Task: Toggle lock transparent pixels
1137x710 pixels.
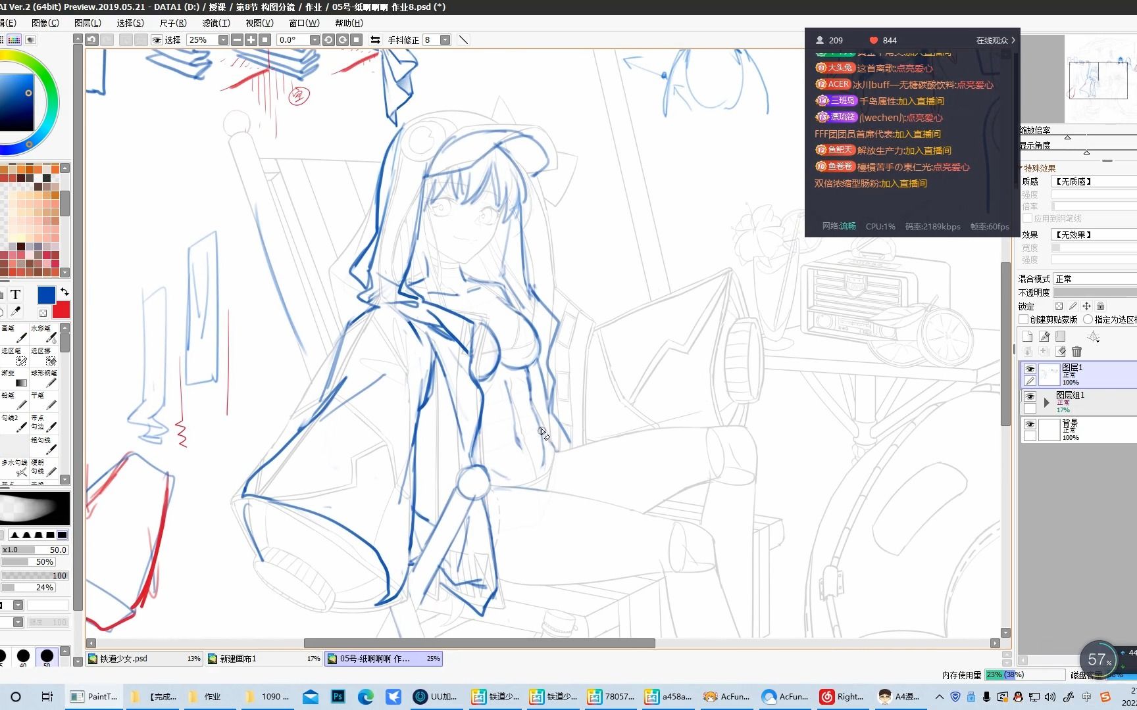Action: tap(1059, 306)
